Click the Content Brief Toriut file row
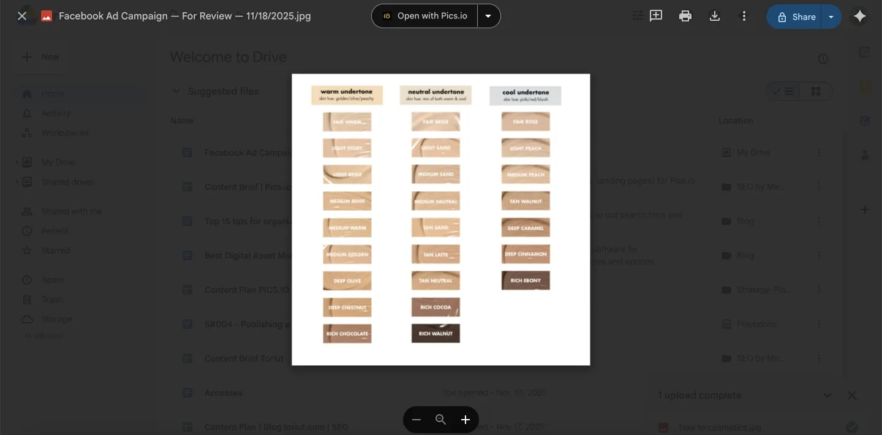 pyautogui.click(x=502, y=358)
